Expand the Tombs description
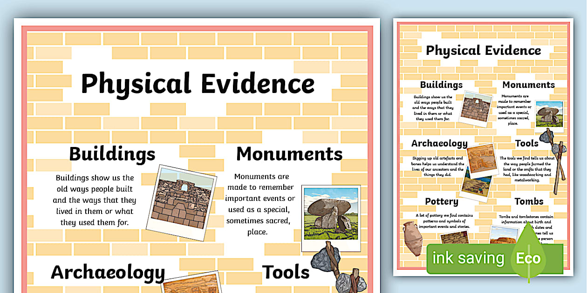The width and height of the screenshot is (587, 293). coord(529,201)
